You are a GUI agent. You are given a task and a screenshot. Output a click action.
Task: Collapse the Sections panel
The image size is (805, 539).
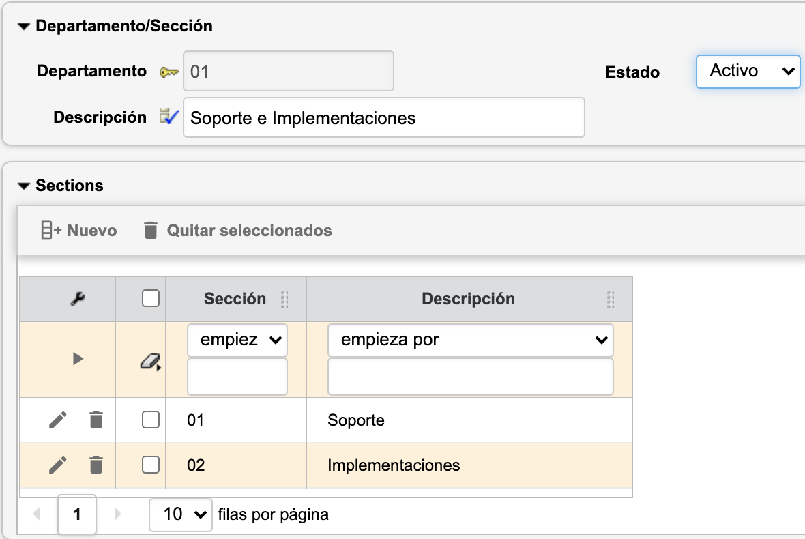[x=25, y=186]
